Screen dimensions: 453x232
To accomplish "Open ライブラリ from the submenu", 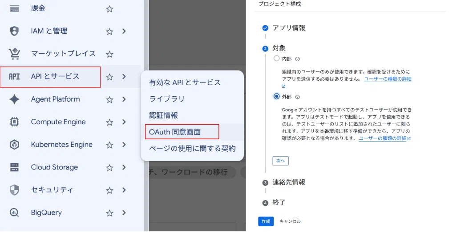I will (x=167, y=99).
